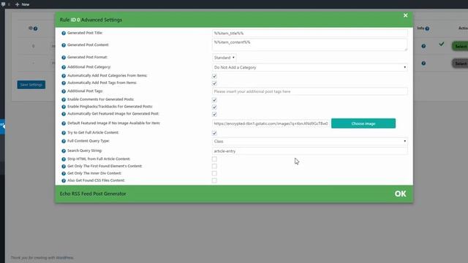Screen dimensions: 468x263
Task: Help icon for Try to Get Full Article
Action: pos(64,133)
